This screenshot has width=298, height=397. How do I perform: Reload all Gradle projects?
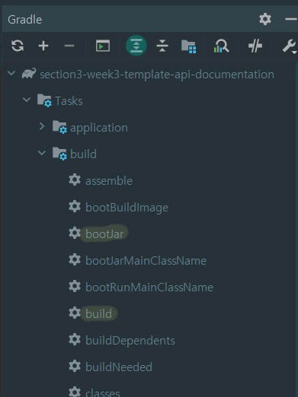pos(18,46)
